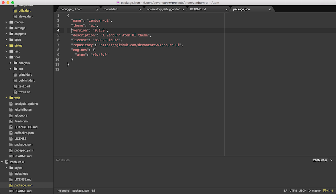Click the "BSD-3-Clause" license value
The width and height of the screenshot is (336, 194).
click(106, 40)
